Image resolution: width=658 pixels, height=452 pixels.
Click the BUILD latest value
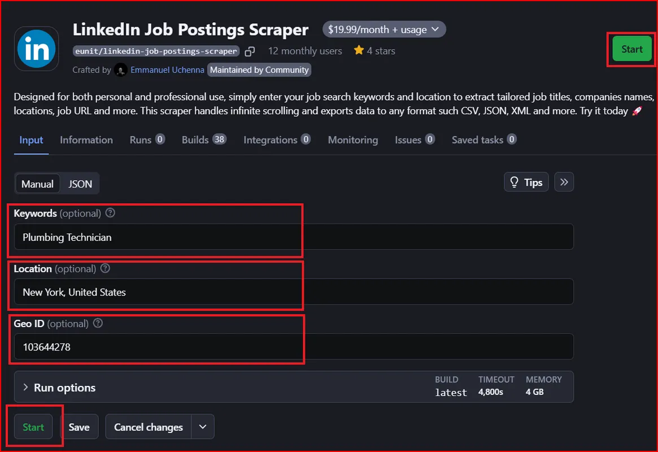(x=451, y=393)
